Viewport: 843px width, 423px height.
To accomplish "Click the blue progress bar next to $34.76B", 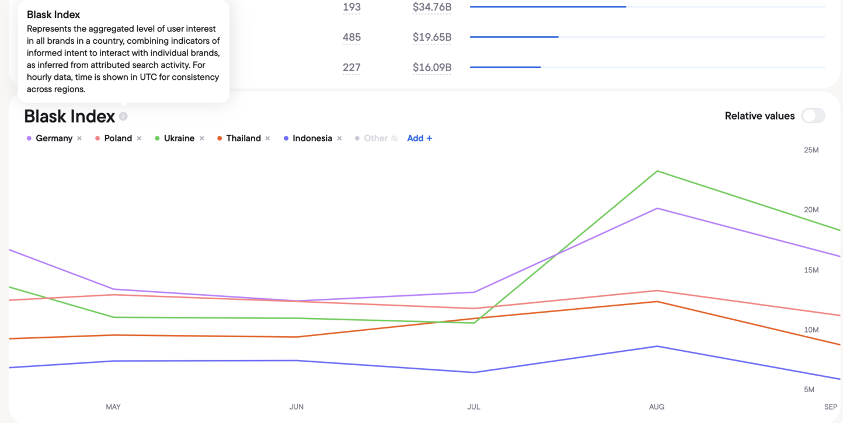I will tap(548, 7).
